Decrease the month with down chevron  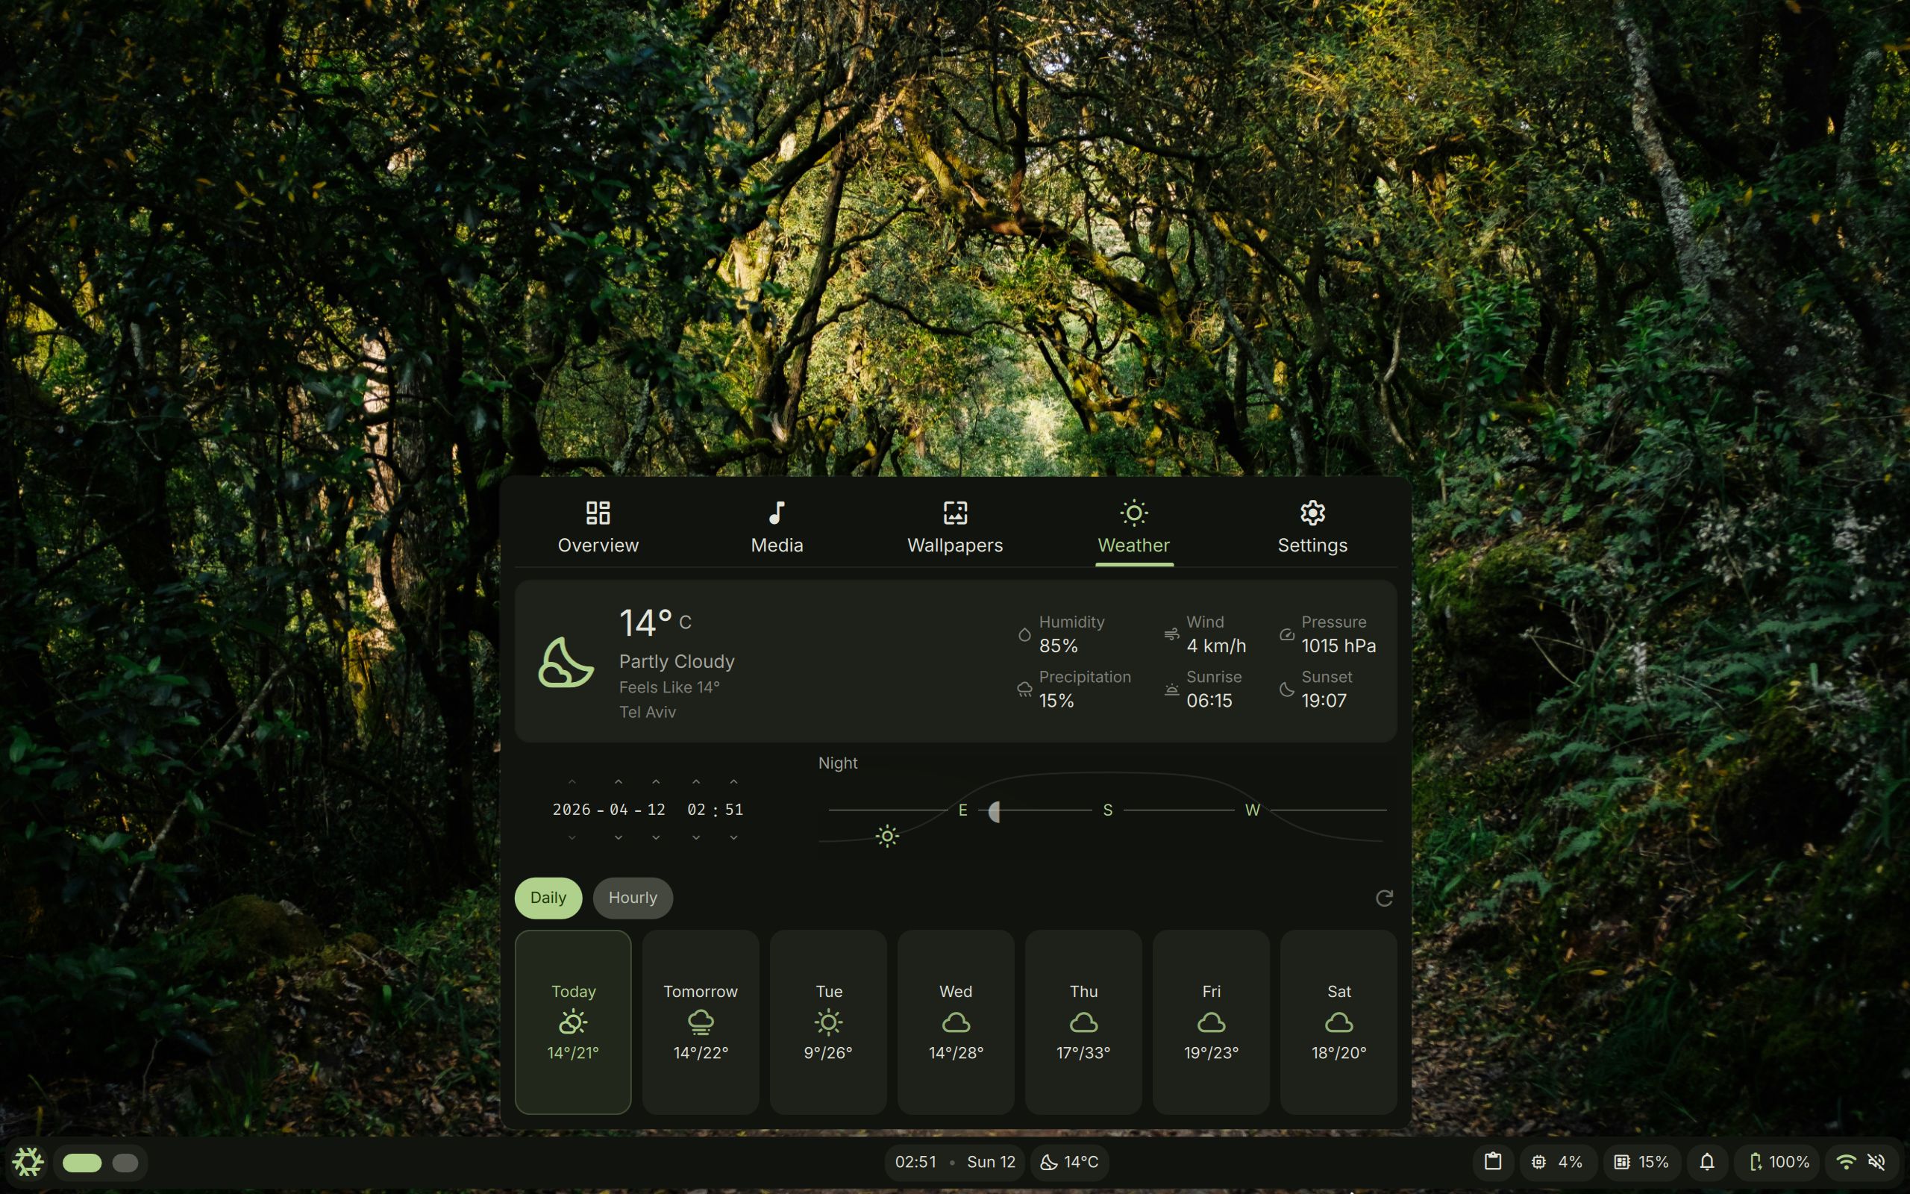pyautogui.click(x=618, y=837)
